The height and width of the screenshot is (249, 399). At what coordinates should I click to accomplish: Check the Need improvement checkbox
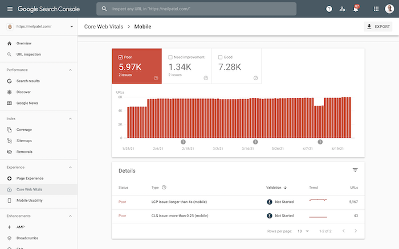pyautogui.click(x=170, y=57)
